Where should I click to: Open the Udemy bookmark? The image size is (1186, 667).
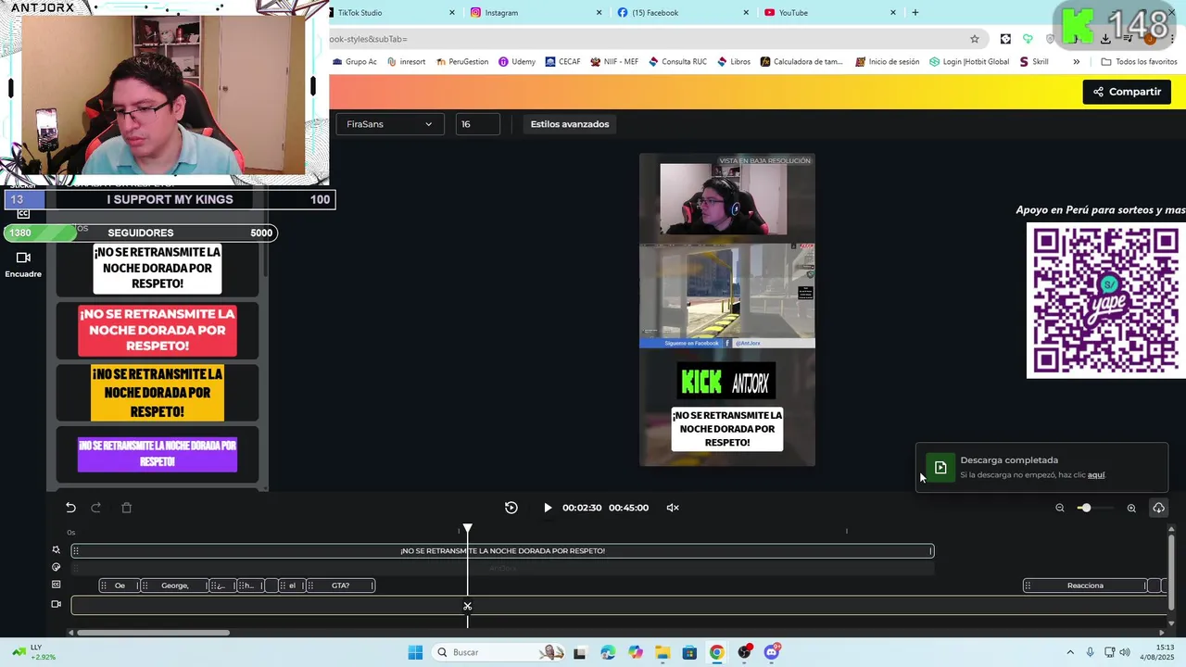tap(517, 62)
